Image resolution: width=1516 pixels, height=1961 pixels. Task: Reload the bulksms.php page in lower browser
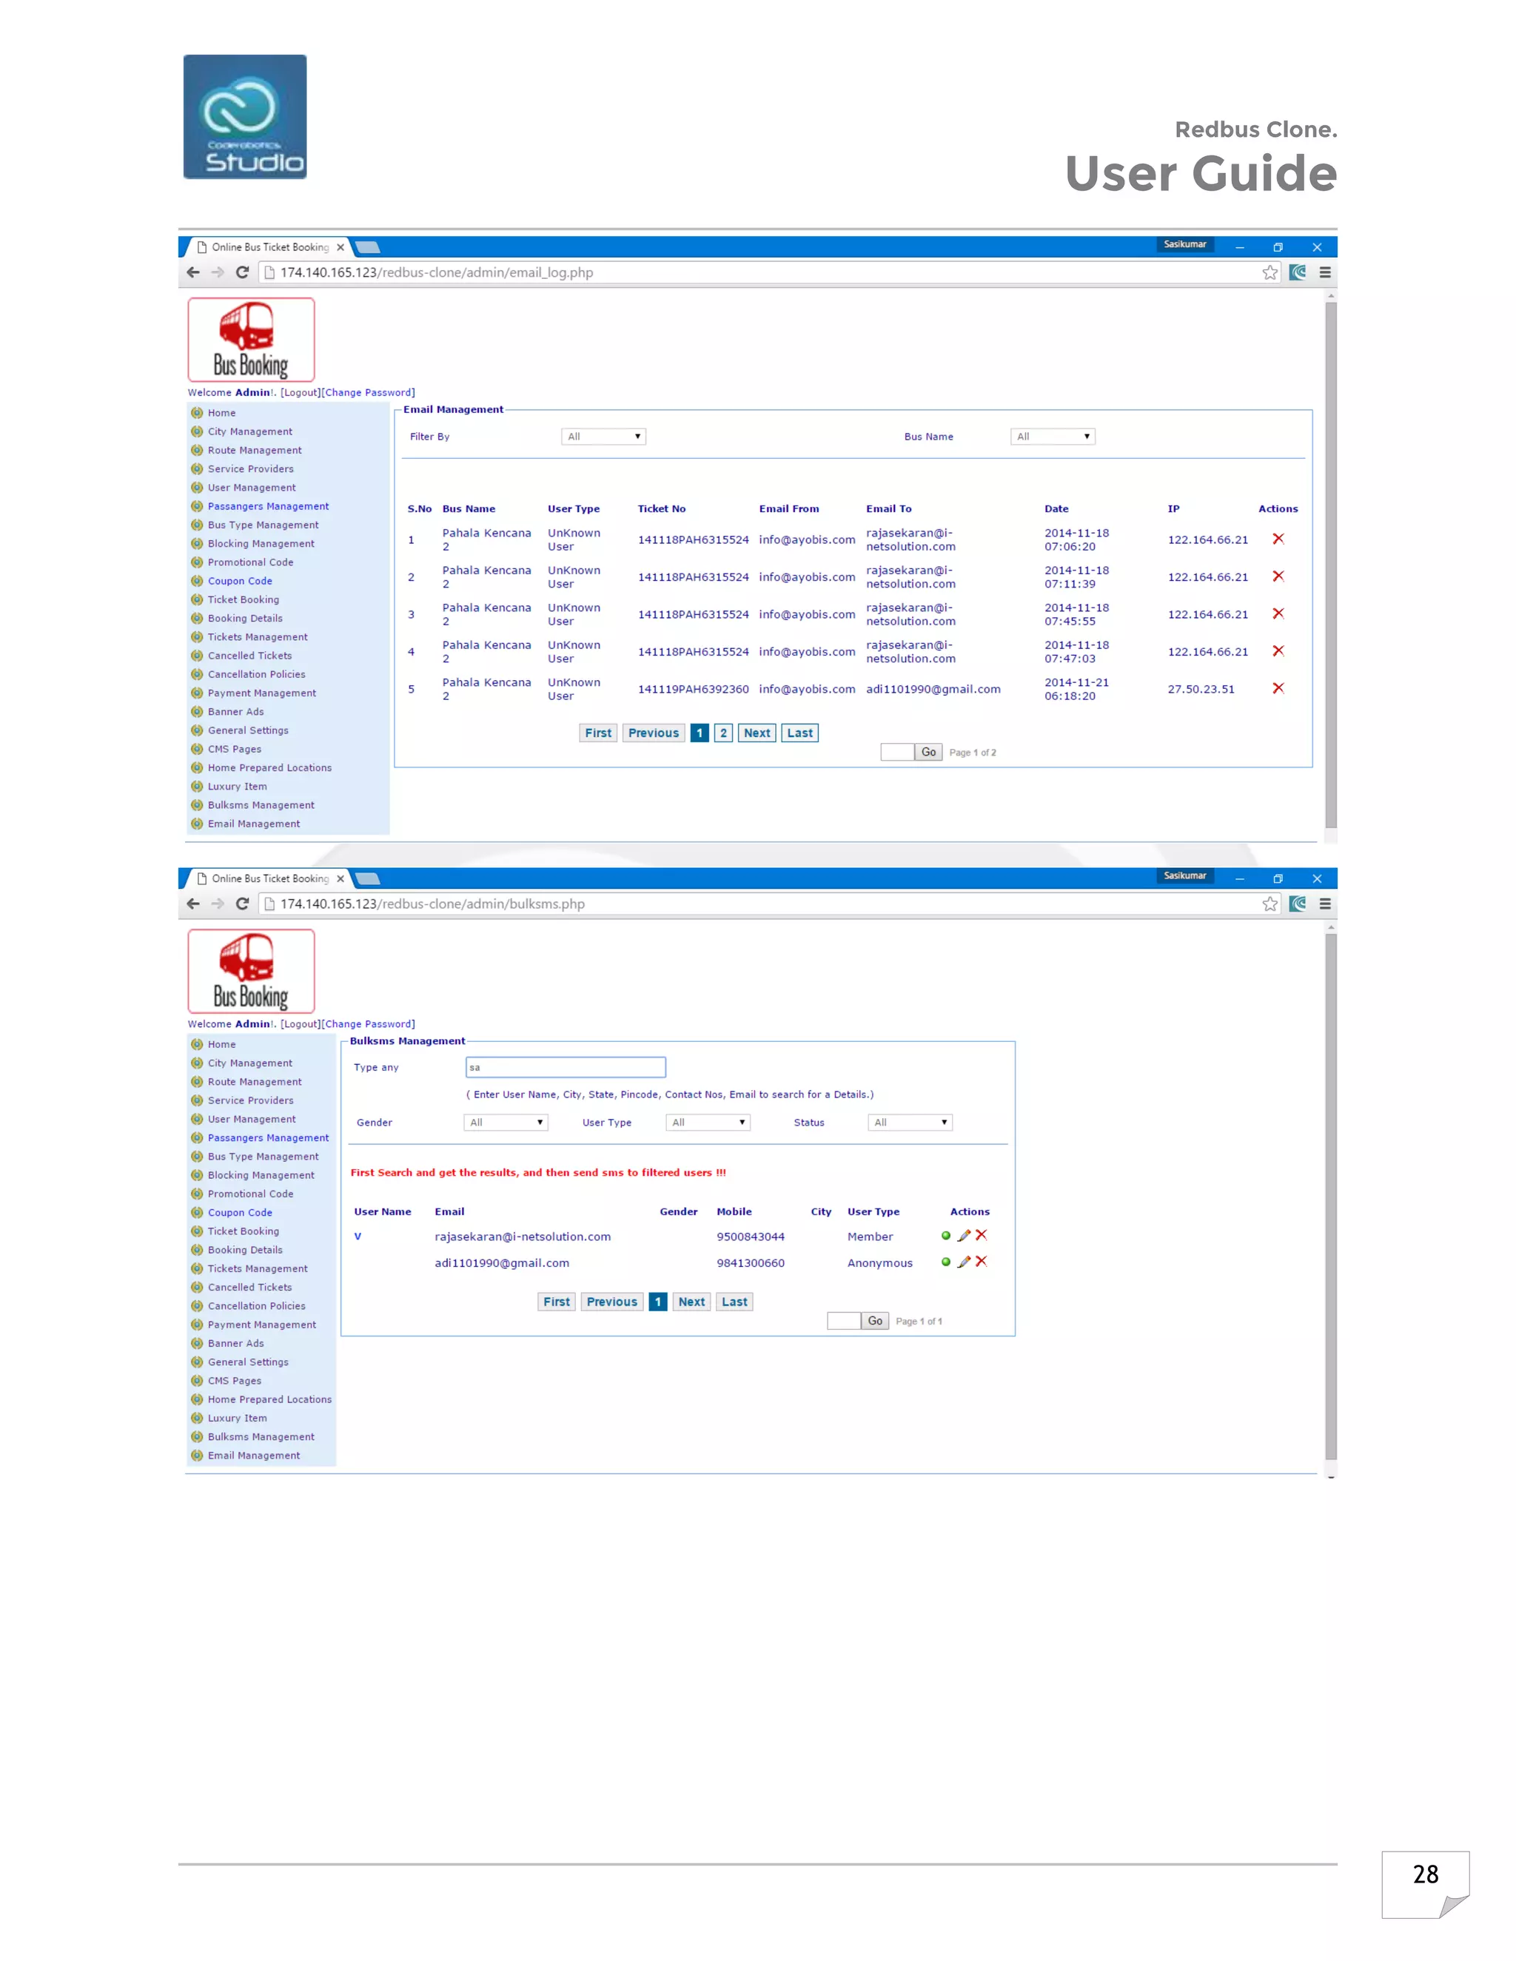pos(241,904)
